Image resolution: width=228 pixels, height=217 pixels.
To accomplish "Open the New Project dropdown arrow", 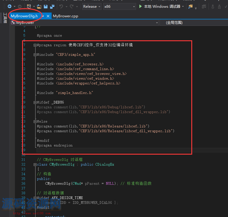I will (34, 7).
